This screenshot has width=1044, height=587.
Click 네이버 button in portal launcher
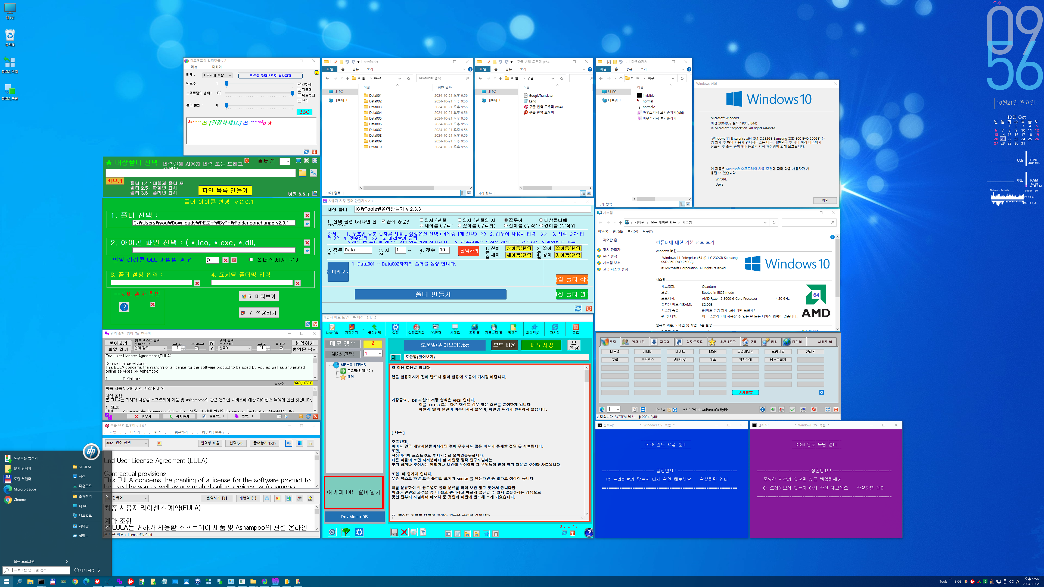(x=647, y=352)
